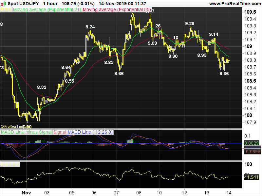262x196 pixels.
Task: Click the Signal legend label
Action: (x=60, y=132)
